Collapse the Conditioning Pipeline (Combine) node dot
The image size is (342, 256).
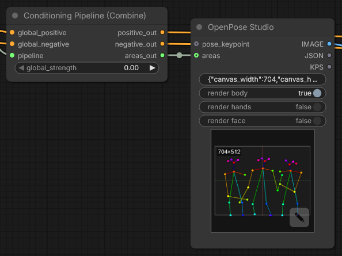coord(15,16)
